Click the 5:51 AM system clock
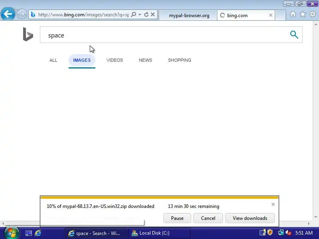319x239 pixels. pyautogui.click(x=304, y=233)
